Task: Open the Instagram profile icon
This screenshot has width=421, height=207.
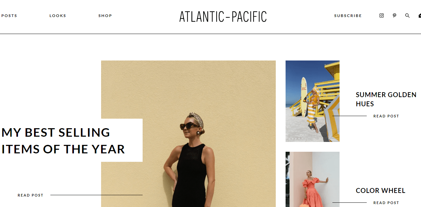Action: (381, 15)
